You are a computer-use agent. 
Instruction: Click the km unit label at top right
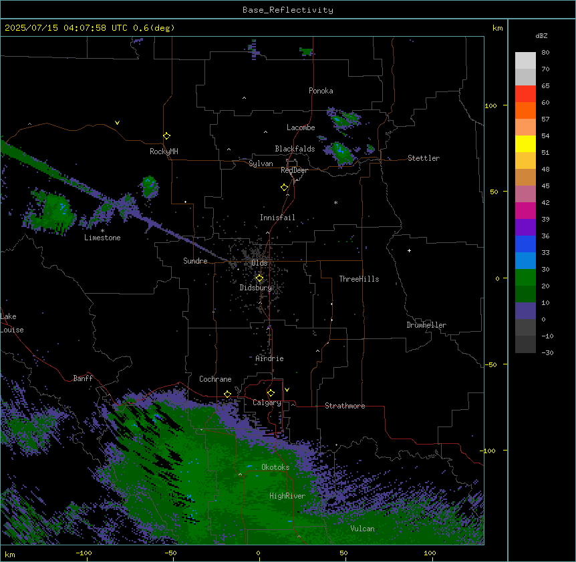coord(497,28)
